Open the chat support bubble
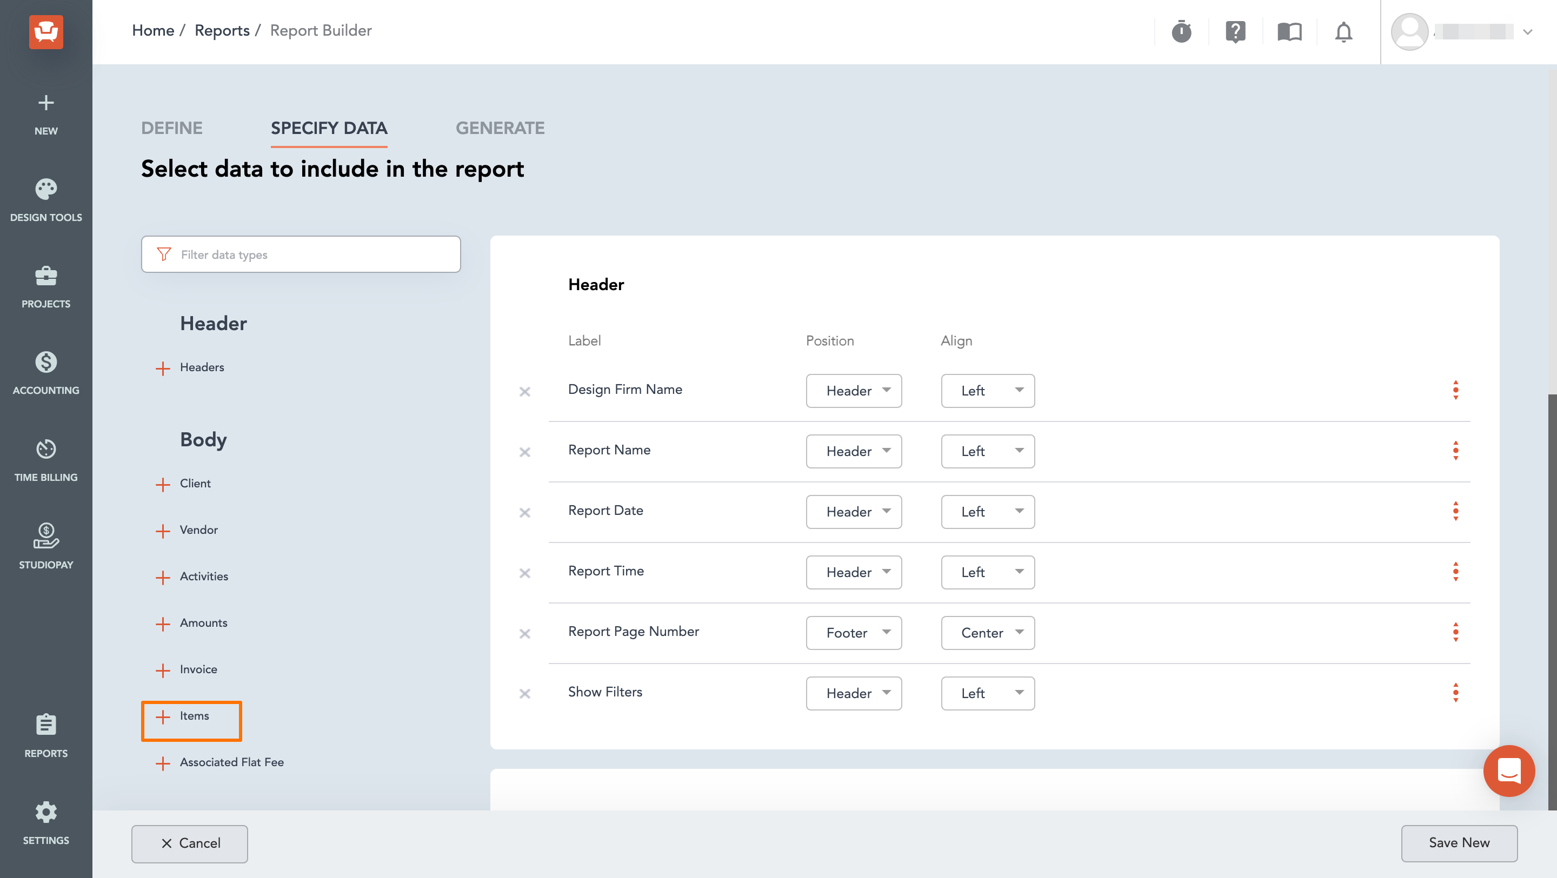 (1509, 770)
